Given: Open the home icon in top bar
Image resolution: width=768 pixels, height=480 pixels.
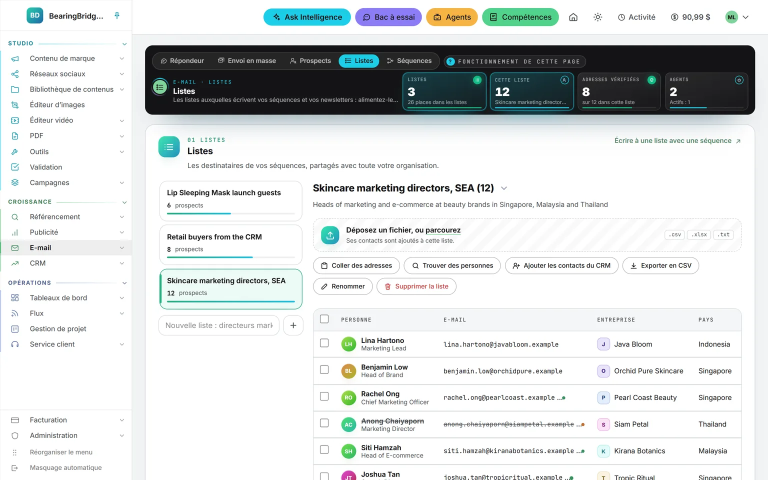Looking at the screenshot, I should coord(573,17).
